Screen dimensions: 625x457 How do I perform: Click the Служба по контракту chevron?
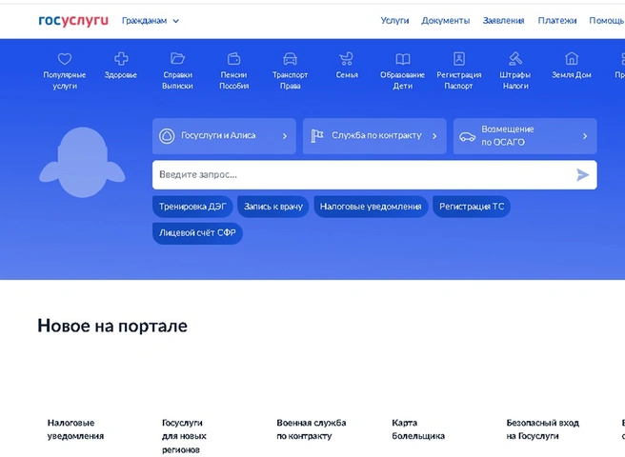(x=434, y=136)
